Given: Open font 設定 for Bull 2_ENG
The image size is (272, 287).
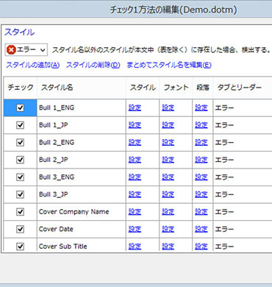Looking at the screenshot, I should click(168, 143).
